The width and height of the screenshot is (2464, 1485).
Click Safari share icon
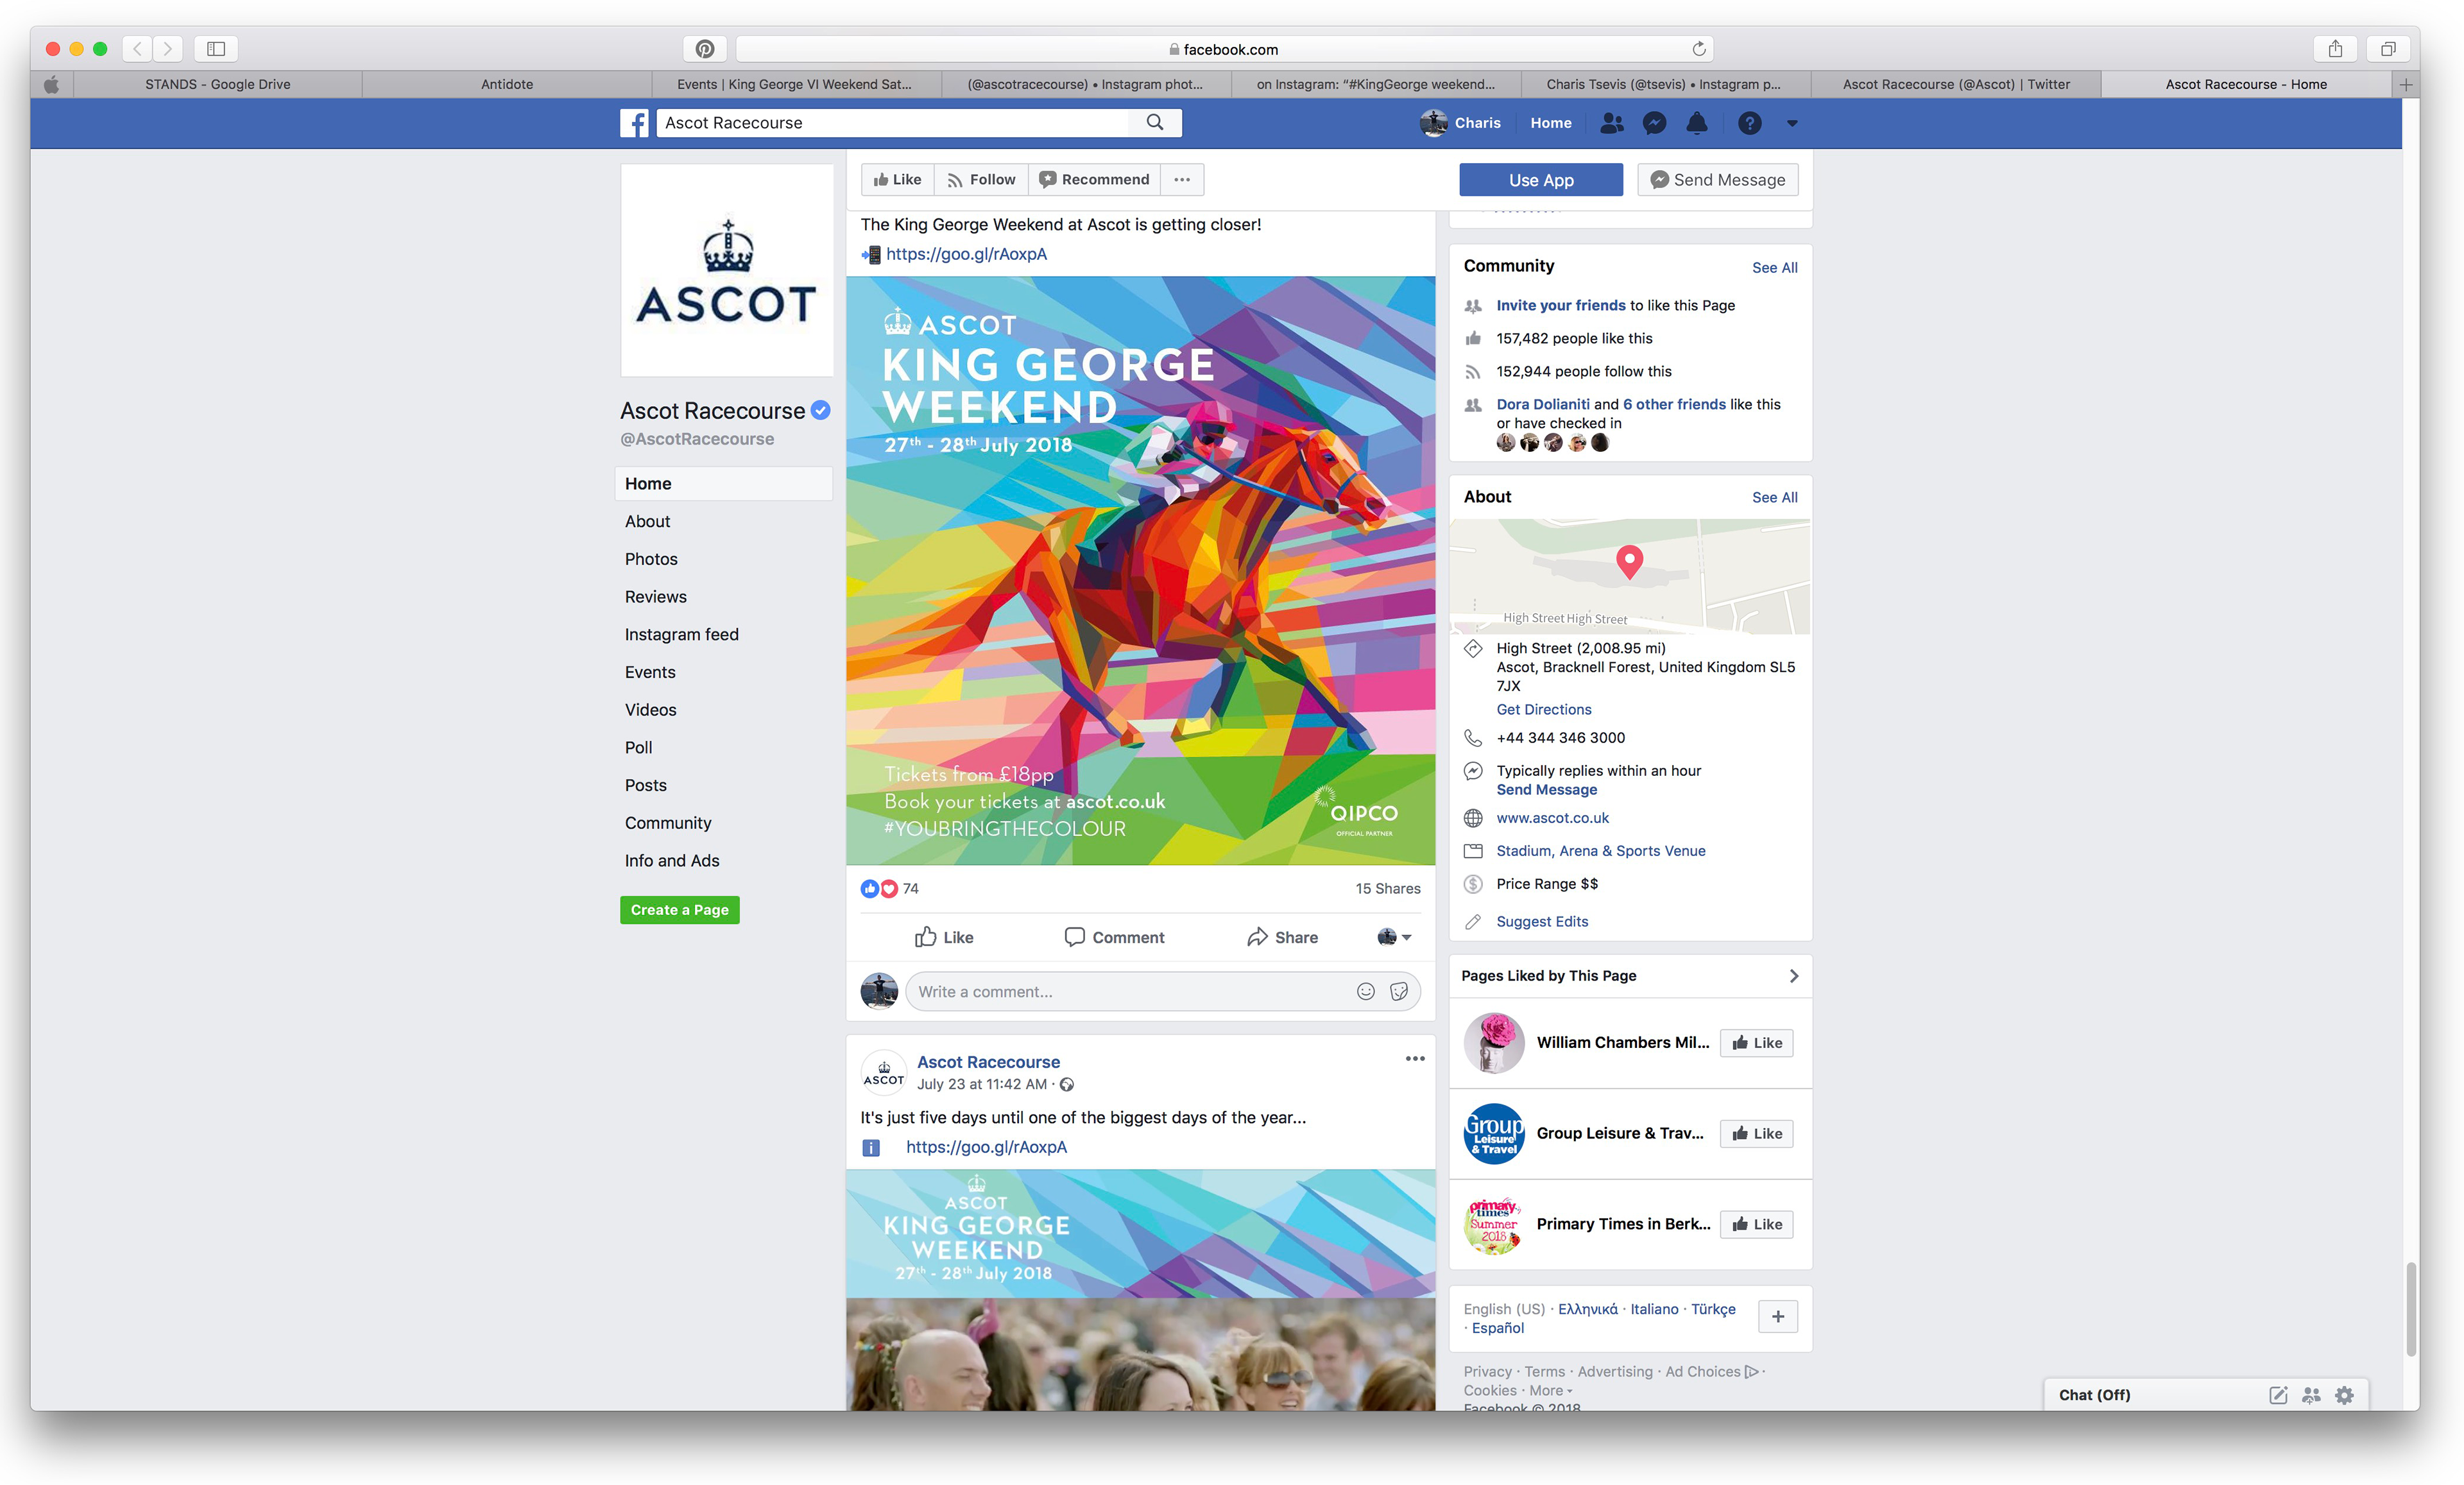pos(2335,49)
